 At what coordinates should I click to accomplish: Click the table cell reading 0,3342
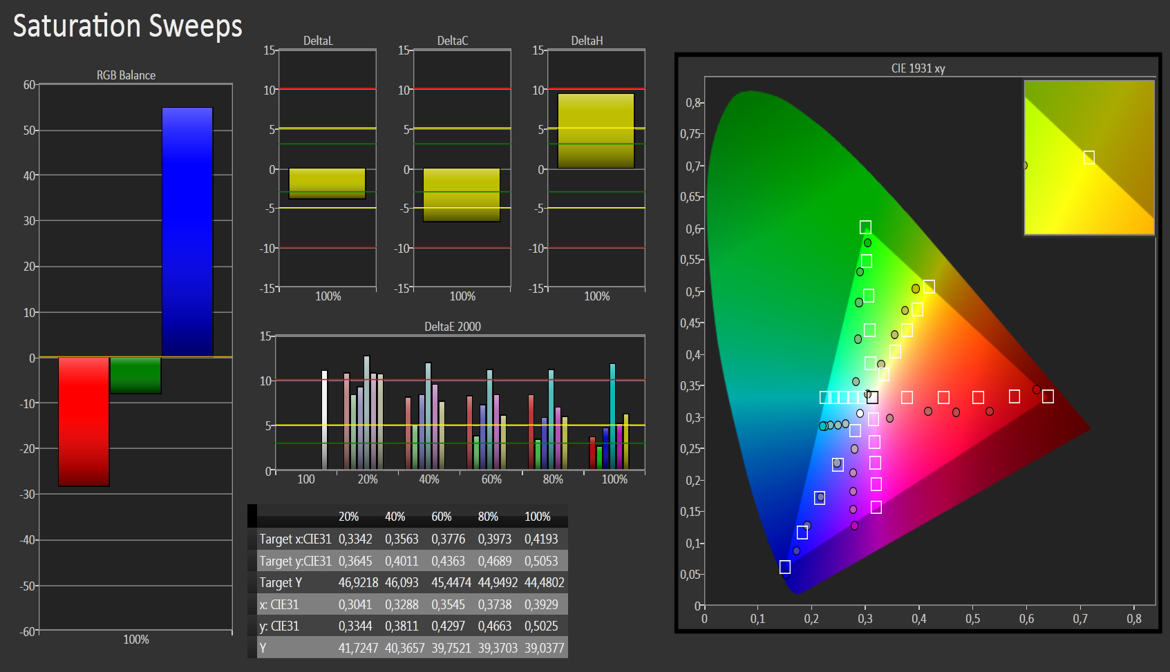[x=355, y=539]
